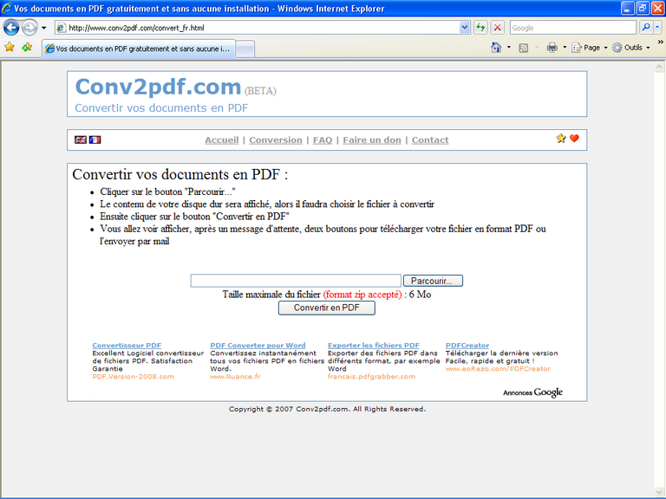Click the Refresh page icon
Screen dimensions: 666x499
pyautogui.click(x=480, y=28)
